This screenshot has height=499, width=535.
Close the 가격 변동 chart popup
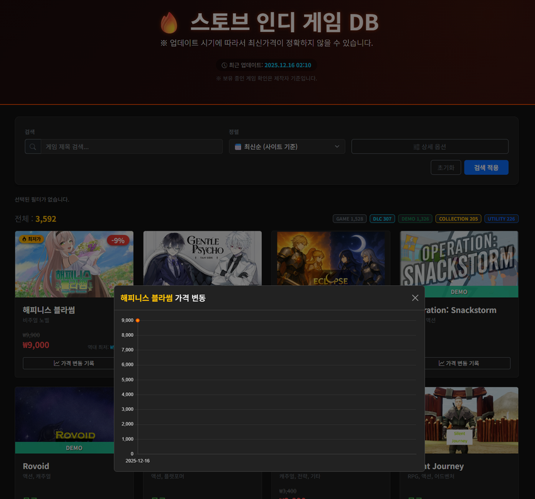tap(415, 298)
